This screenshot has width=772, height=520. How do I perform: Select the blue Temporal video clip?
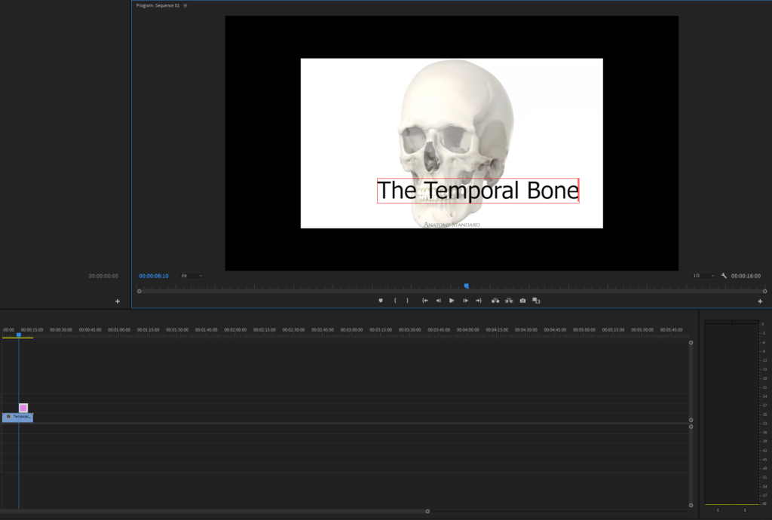(x=18, y=418)
